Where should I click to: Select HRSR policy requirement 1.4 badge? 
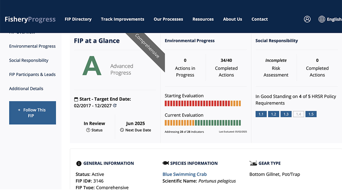click(x=298, y=114)
